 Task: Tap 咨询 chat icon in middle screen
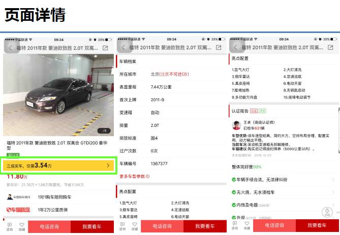pyautogui.click(x=122, y=226)
